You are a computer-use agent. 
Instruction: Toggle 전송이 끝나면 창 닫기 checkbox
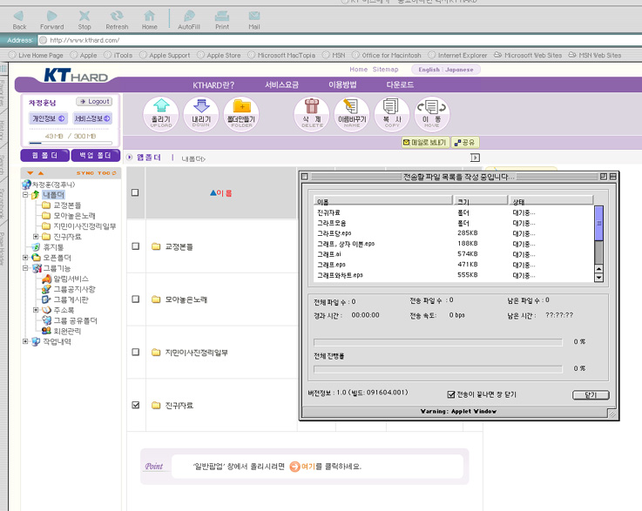(x=451, y=394)
